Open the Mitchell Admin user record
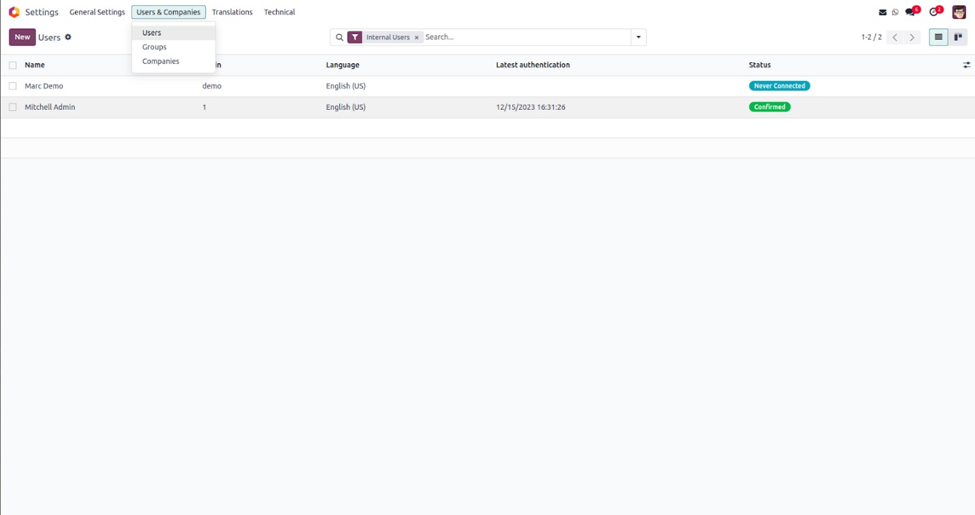Image resolution: width=975 pixels, height=515 pixels. point(50,108)
